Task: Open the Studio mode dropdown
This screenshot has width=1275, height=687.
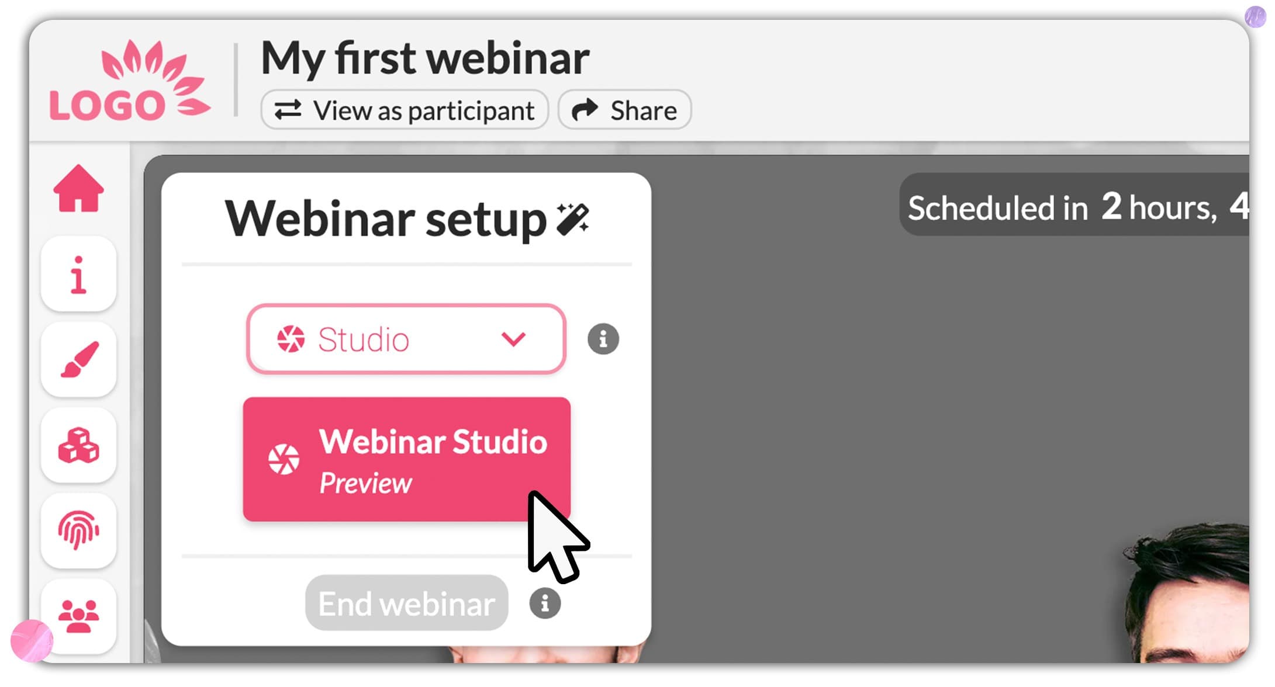Action: click(406, 339)
